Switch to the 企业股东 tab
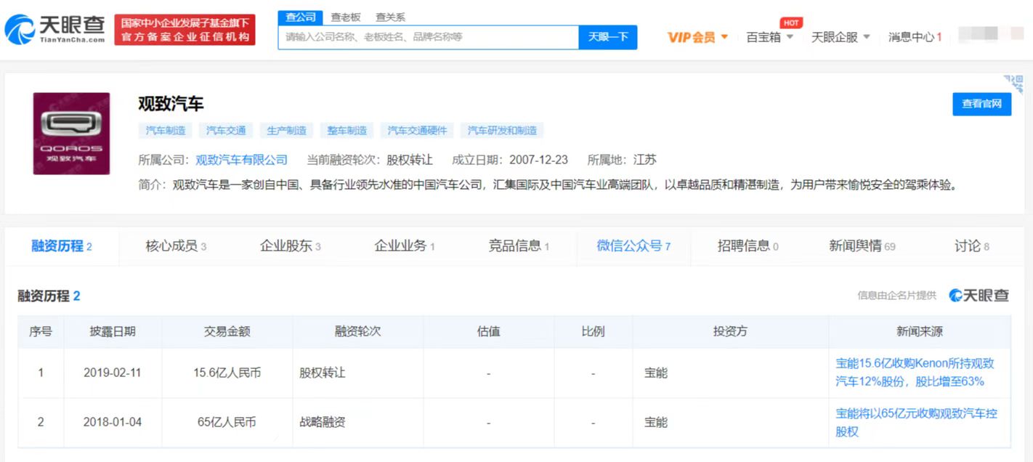This screenshot has height=462, width=1033. point(290,246)
